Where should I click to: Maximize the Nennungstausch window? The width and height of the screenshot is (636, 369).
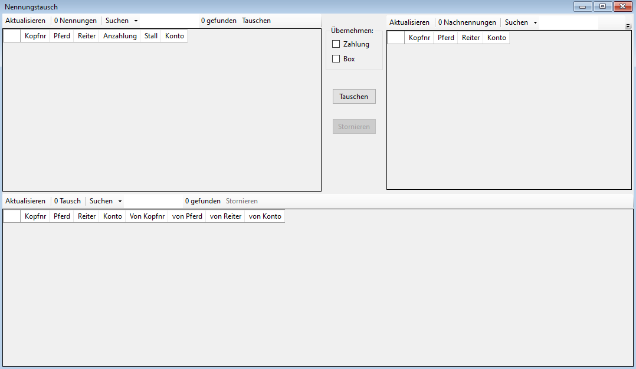click(602, 6)
